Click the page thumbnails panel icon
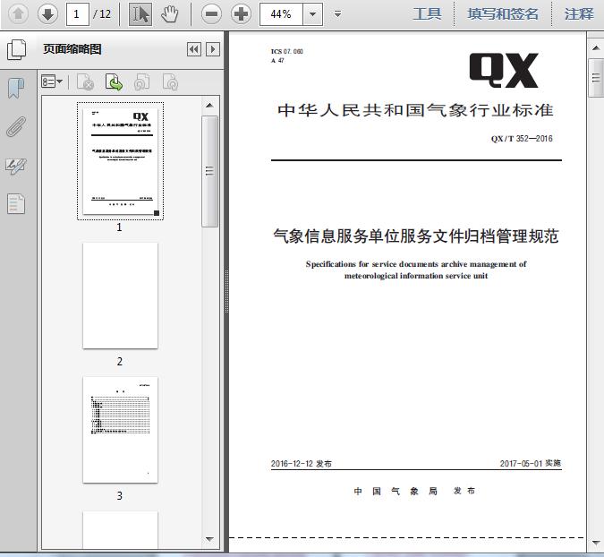 coord(17,49)
